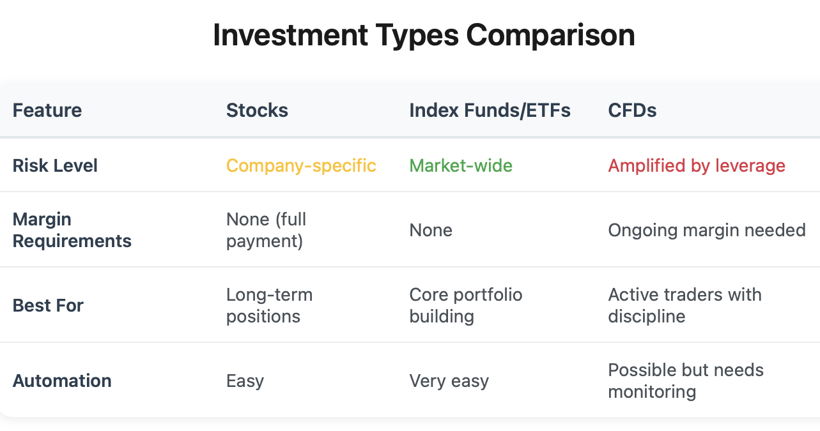Viewport: 820px width, 431px height.
Task: Click the None (full payment) cell
Action: point(267,230)
